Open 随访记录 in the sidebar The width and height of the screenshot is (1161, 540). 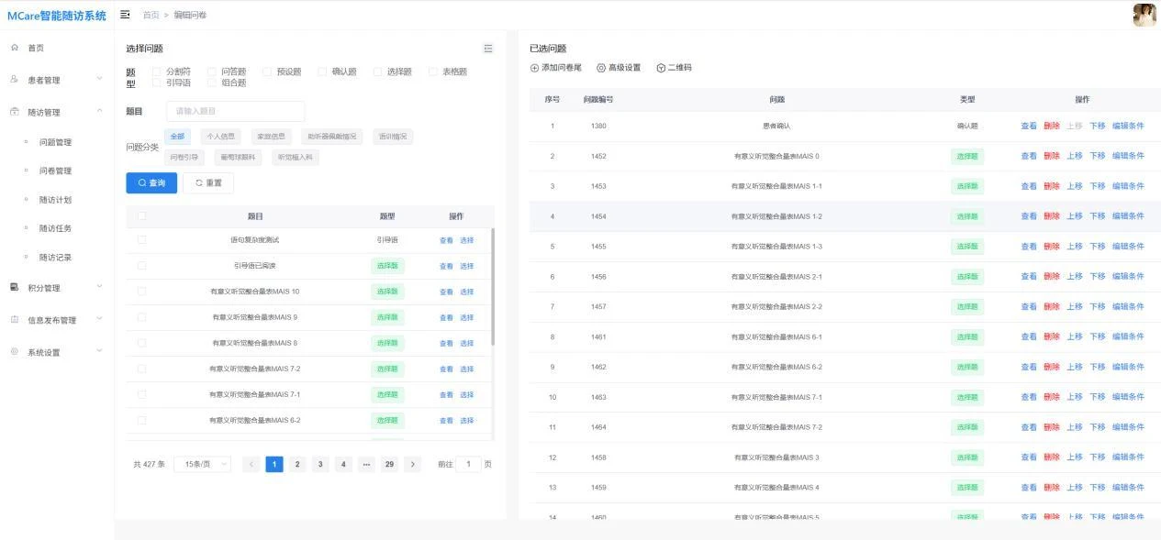click(55, 258)
